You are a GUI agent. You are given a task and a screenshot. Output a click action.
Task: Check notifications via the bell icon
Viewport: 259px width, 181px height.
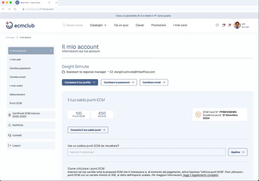[229, 25]
